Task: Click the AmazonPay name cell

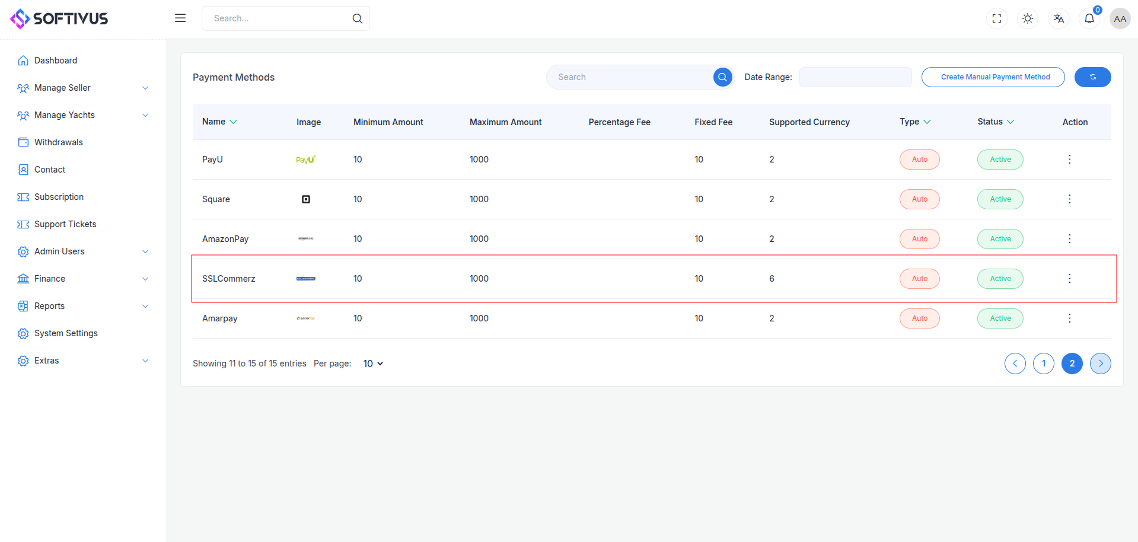Action: 225,239
